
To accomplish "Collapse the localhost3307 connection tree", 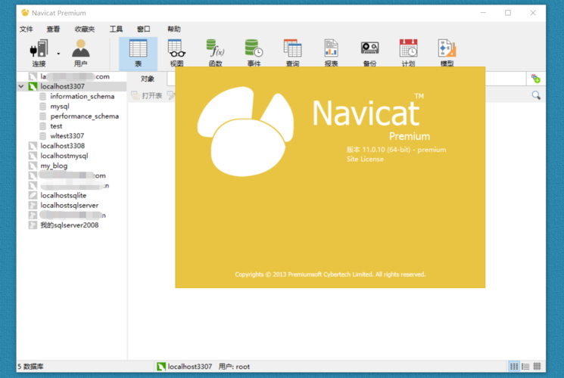I will [21, 86].
